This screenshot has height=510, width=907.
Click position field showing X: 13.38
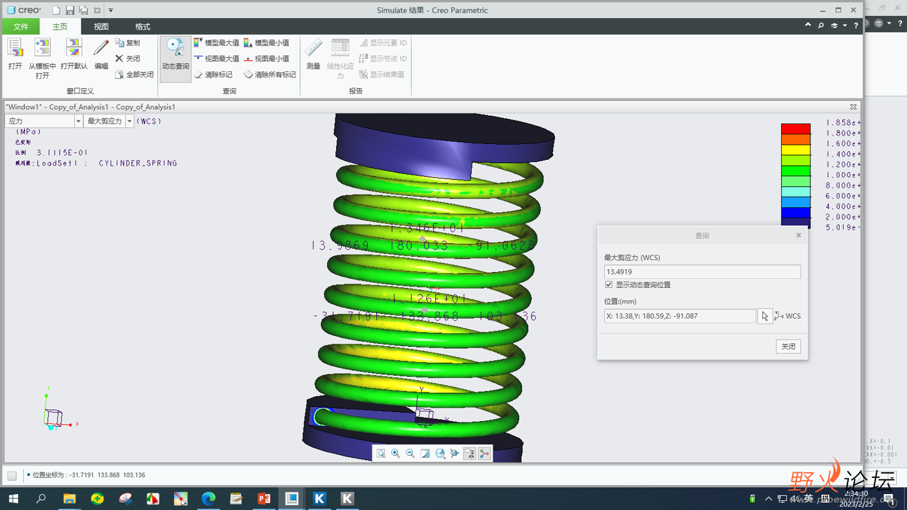[x=680, y=316]
